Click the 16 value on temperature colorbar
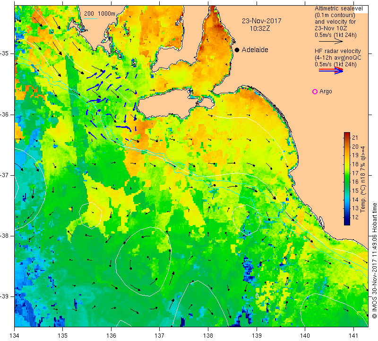Image resolution: width=378 pixels, height=341 pixels. coord(355,182)
